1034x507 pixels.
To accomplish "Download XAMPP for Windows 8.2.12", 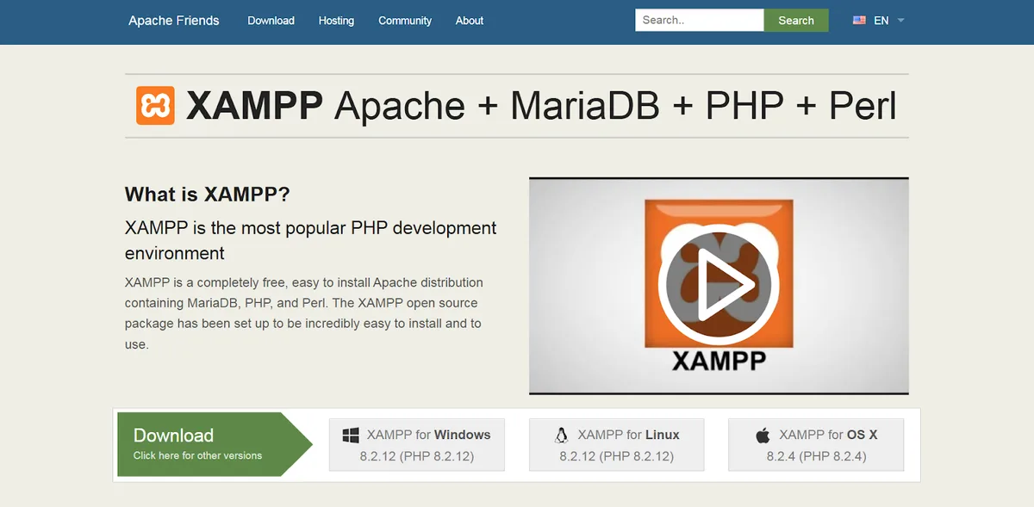I will (x=417, y=445).
